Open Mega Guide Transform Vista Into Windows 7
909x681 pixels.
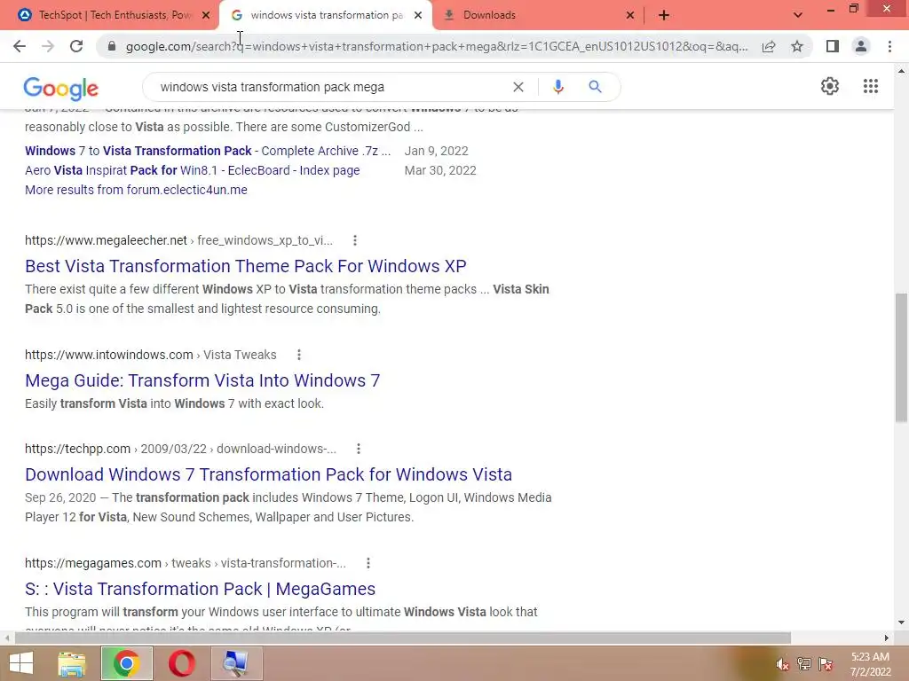coord(202,380)
